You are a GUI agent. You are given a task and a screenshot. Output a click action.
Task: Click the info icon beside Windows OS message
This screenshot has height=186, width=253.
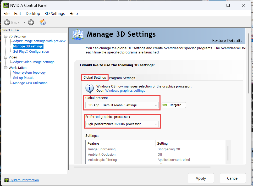tap(90, 89)
